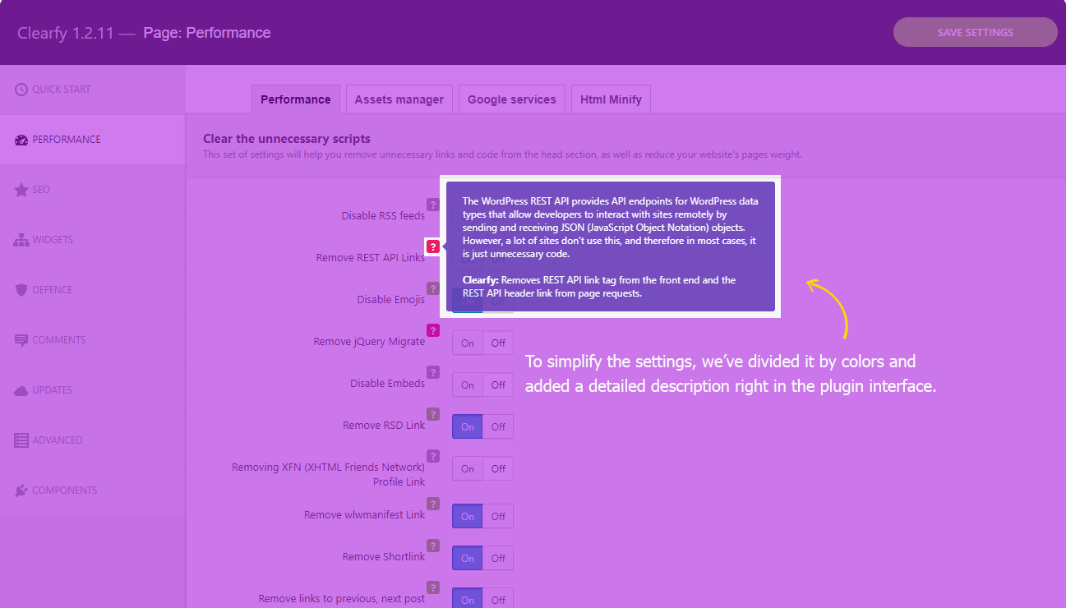1066x608 pixels.
Task: Click the 'Clear the unnecessary scripts' heading
Action: 287,139
